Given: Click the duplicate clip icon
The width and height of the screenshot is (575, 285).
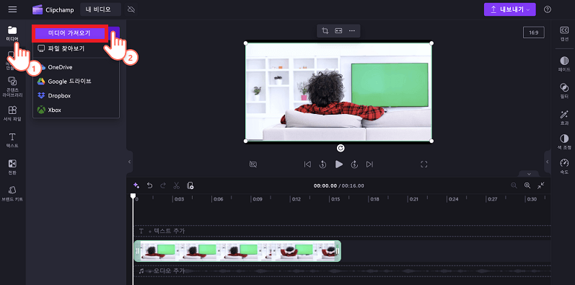Looking at the screenshot, I should tap(190, 185).
